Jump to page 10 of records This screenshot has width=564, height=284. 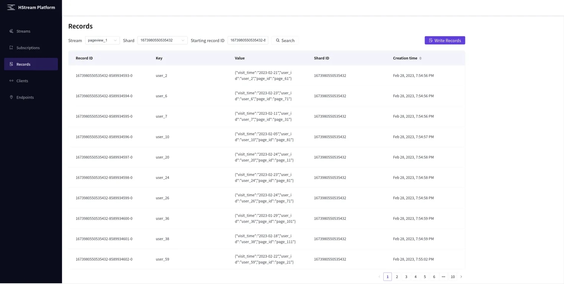pyautogui.click(x=453, y=277)
